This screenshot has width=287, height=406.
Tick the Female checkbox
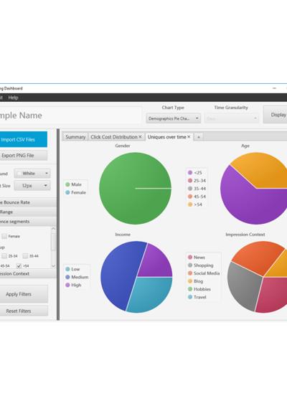click(4, 236)
